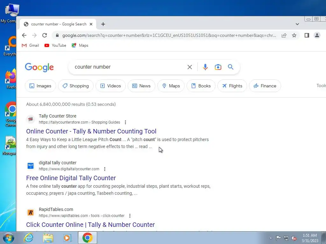Open Gmail bookmark

30,45
